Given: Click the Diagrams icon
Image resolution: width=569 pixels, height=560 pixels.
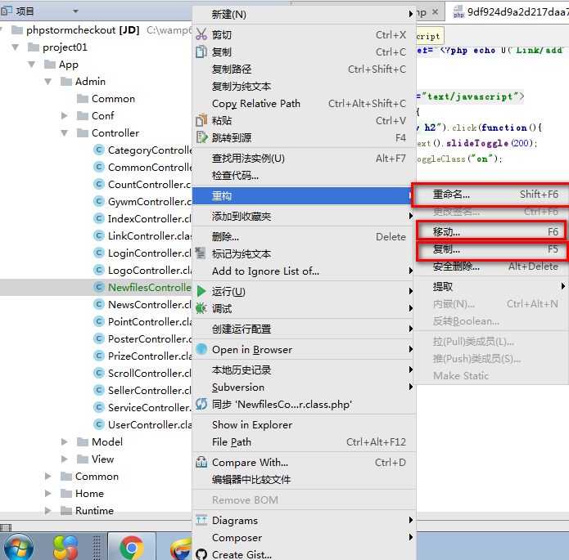Looking at the screenshot, I should [x=201, y=520].
